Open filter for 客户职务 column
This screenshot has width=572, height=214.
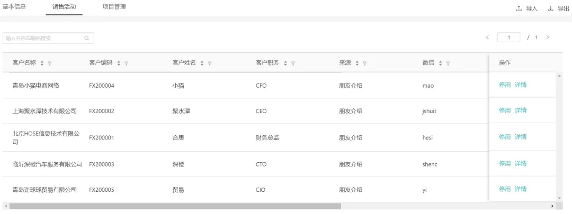click(293, 63)
